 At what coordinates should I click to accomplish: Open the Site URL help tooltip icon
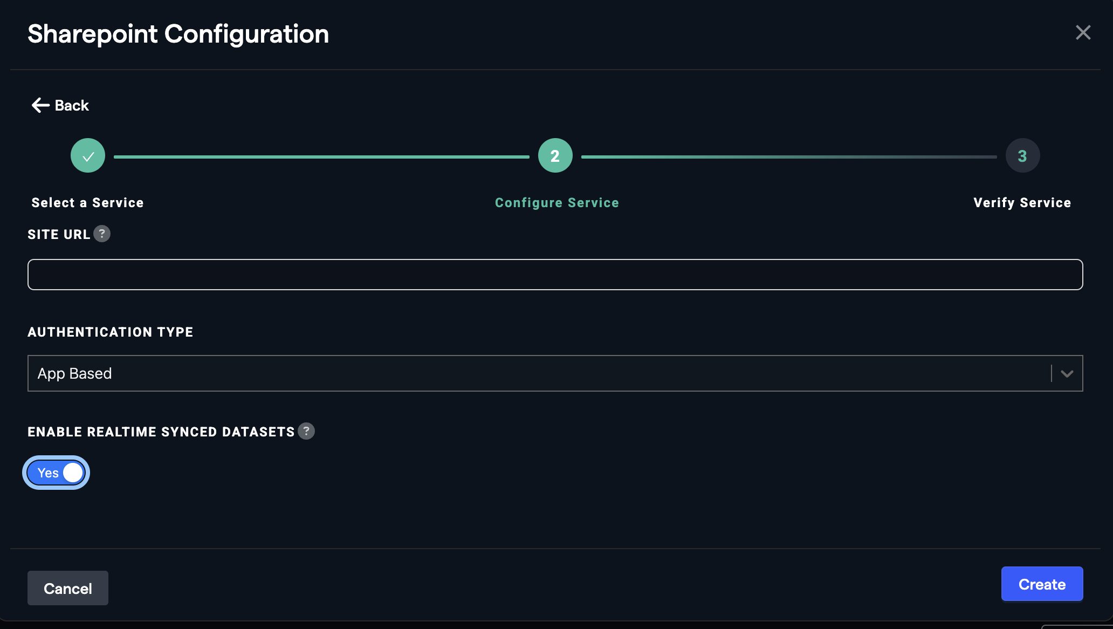[102, 234]
